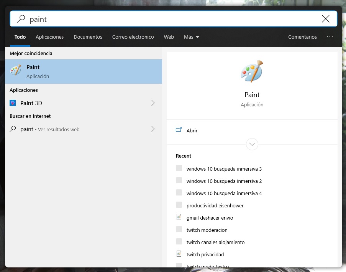Open the three-dots options menu
The width and height of the screenshot is (346, 272).
click(330, 37)
